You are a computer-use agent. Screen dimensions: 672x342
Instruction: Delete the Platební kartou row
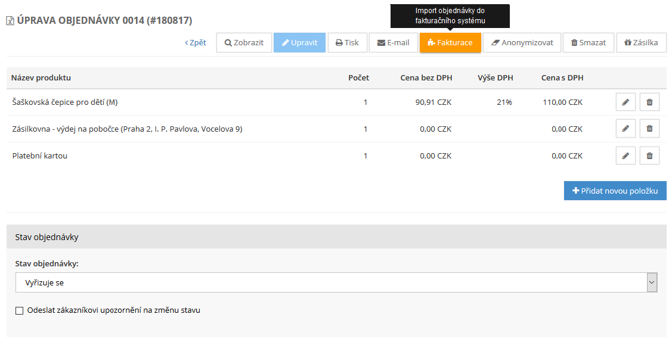click(649, 156)
